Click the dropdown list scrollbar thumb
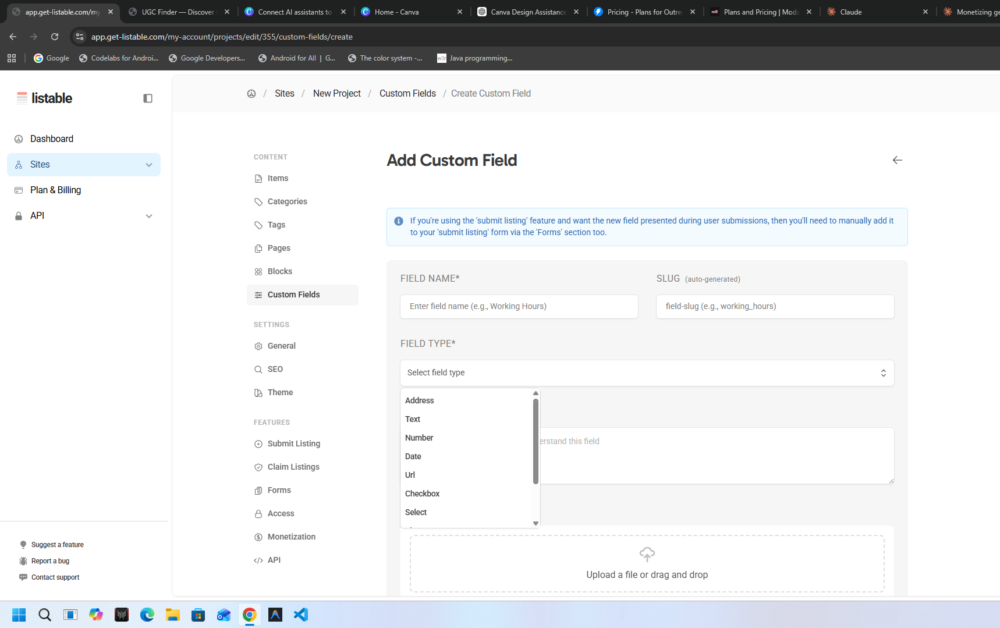Image resolution: width=1000 pixels, height=628 pixels. coord(536,441)
